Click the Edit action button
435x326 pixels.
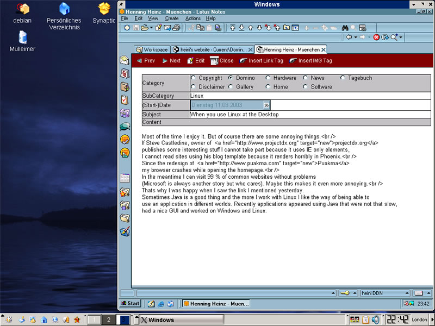[196, 61]
